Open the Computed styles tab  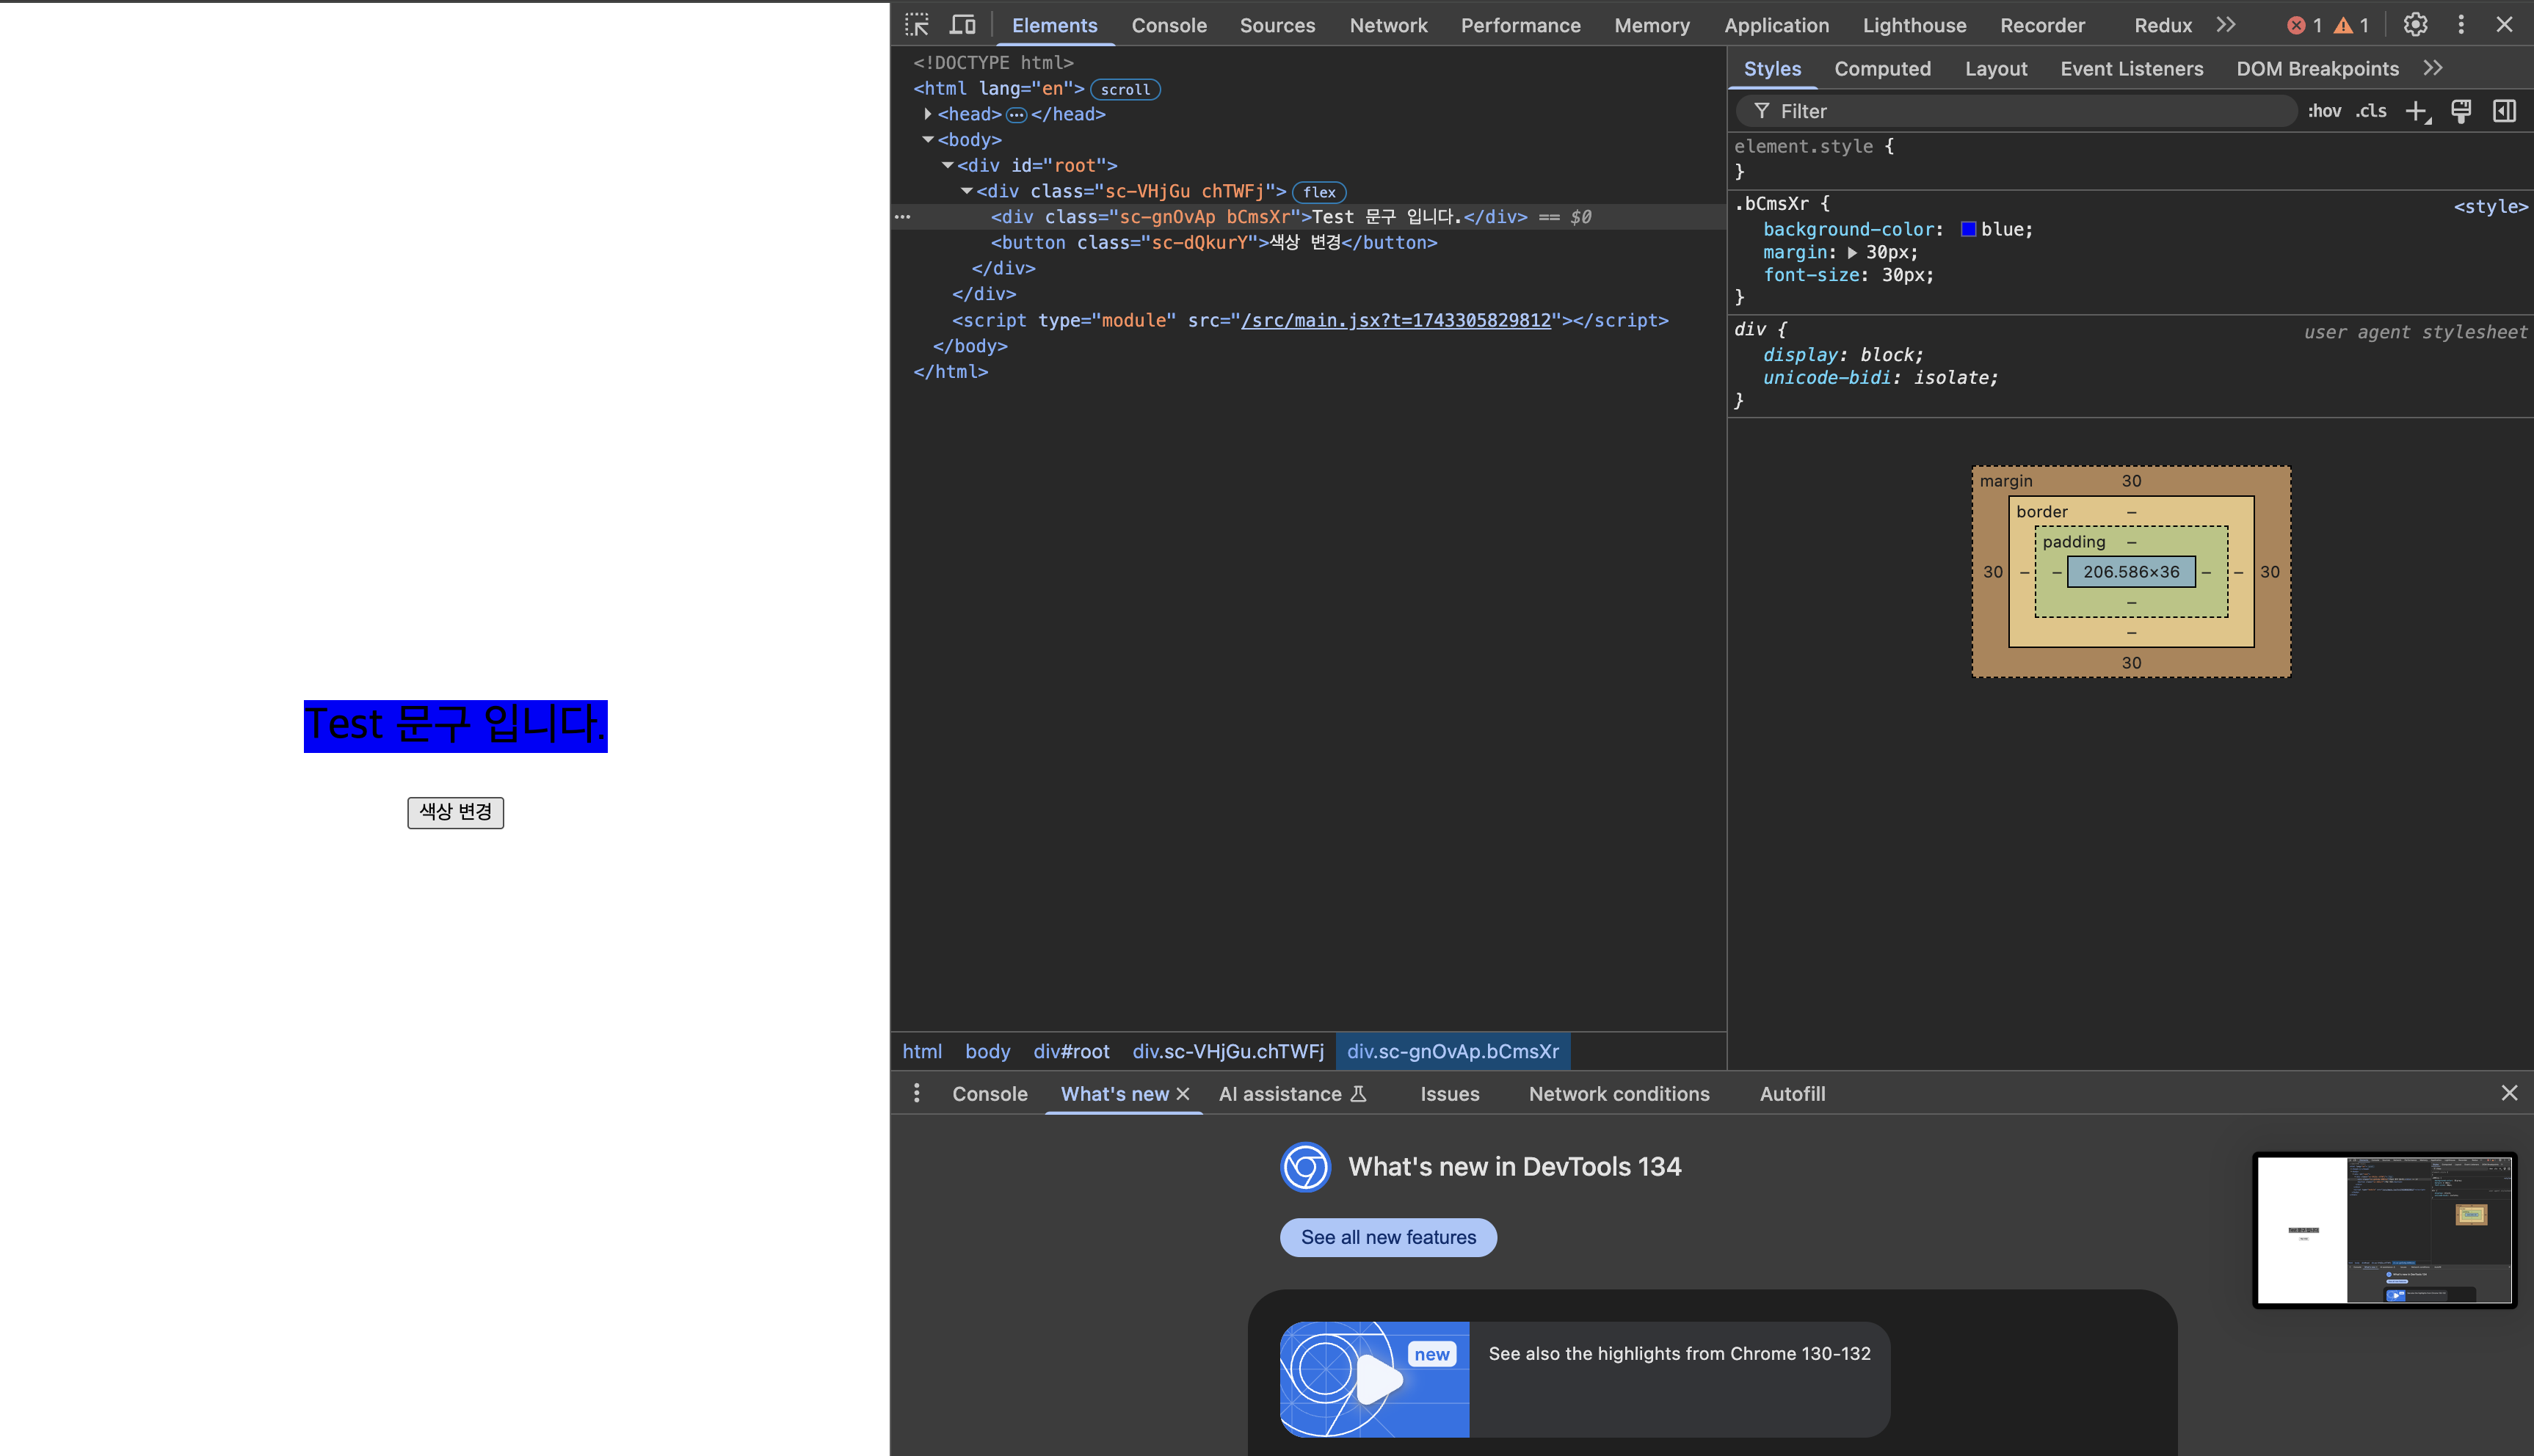[1882, 68]
